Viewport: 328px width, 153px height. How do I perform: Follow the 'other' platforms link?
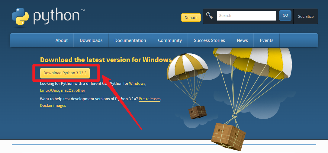coord(80,91)
